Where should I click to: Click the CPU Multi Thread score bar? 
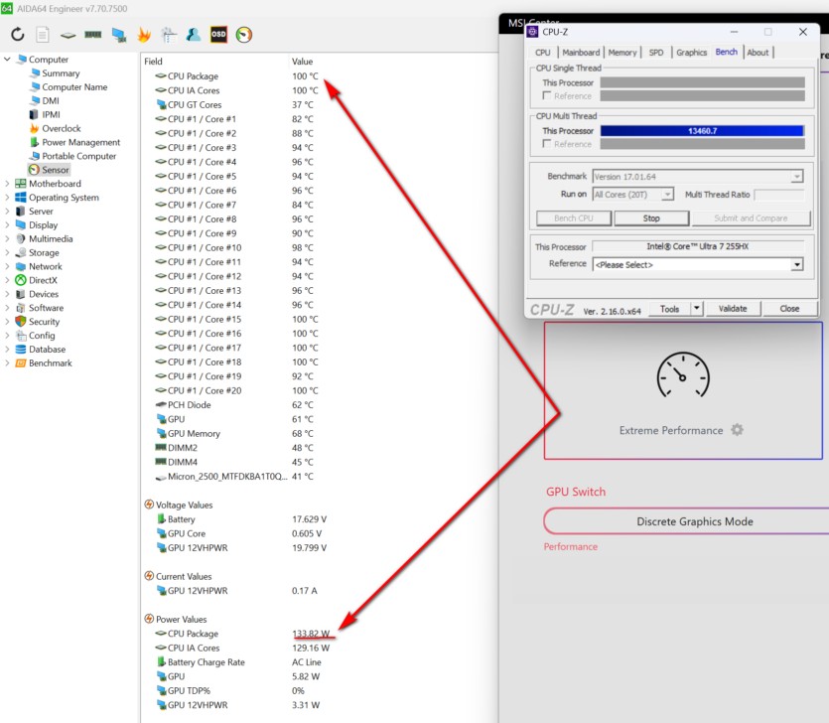(701, 131)
